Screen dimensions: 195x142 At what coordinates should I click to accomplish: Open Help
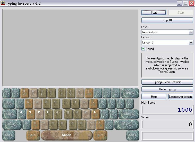pyautogui.click(x=154, y=97)
